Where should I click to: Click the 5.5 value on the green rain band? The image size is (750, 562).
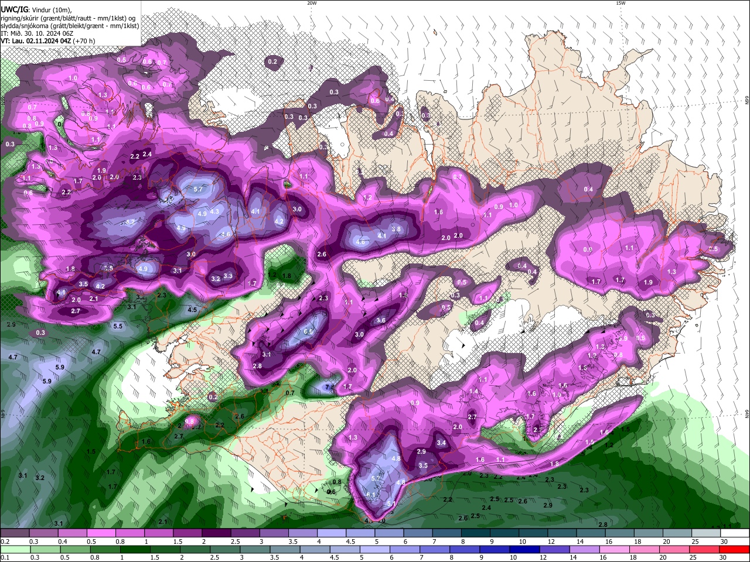[118, 326]
